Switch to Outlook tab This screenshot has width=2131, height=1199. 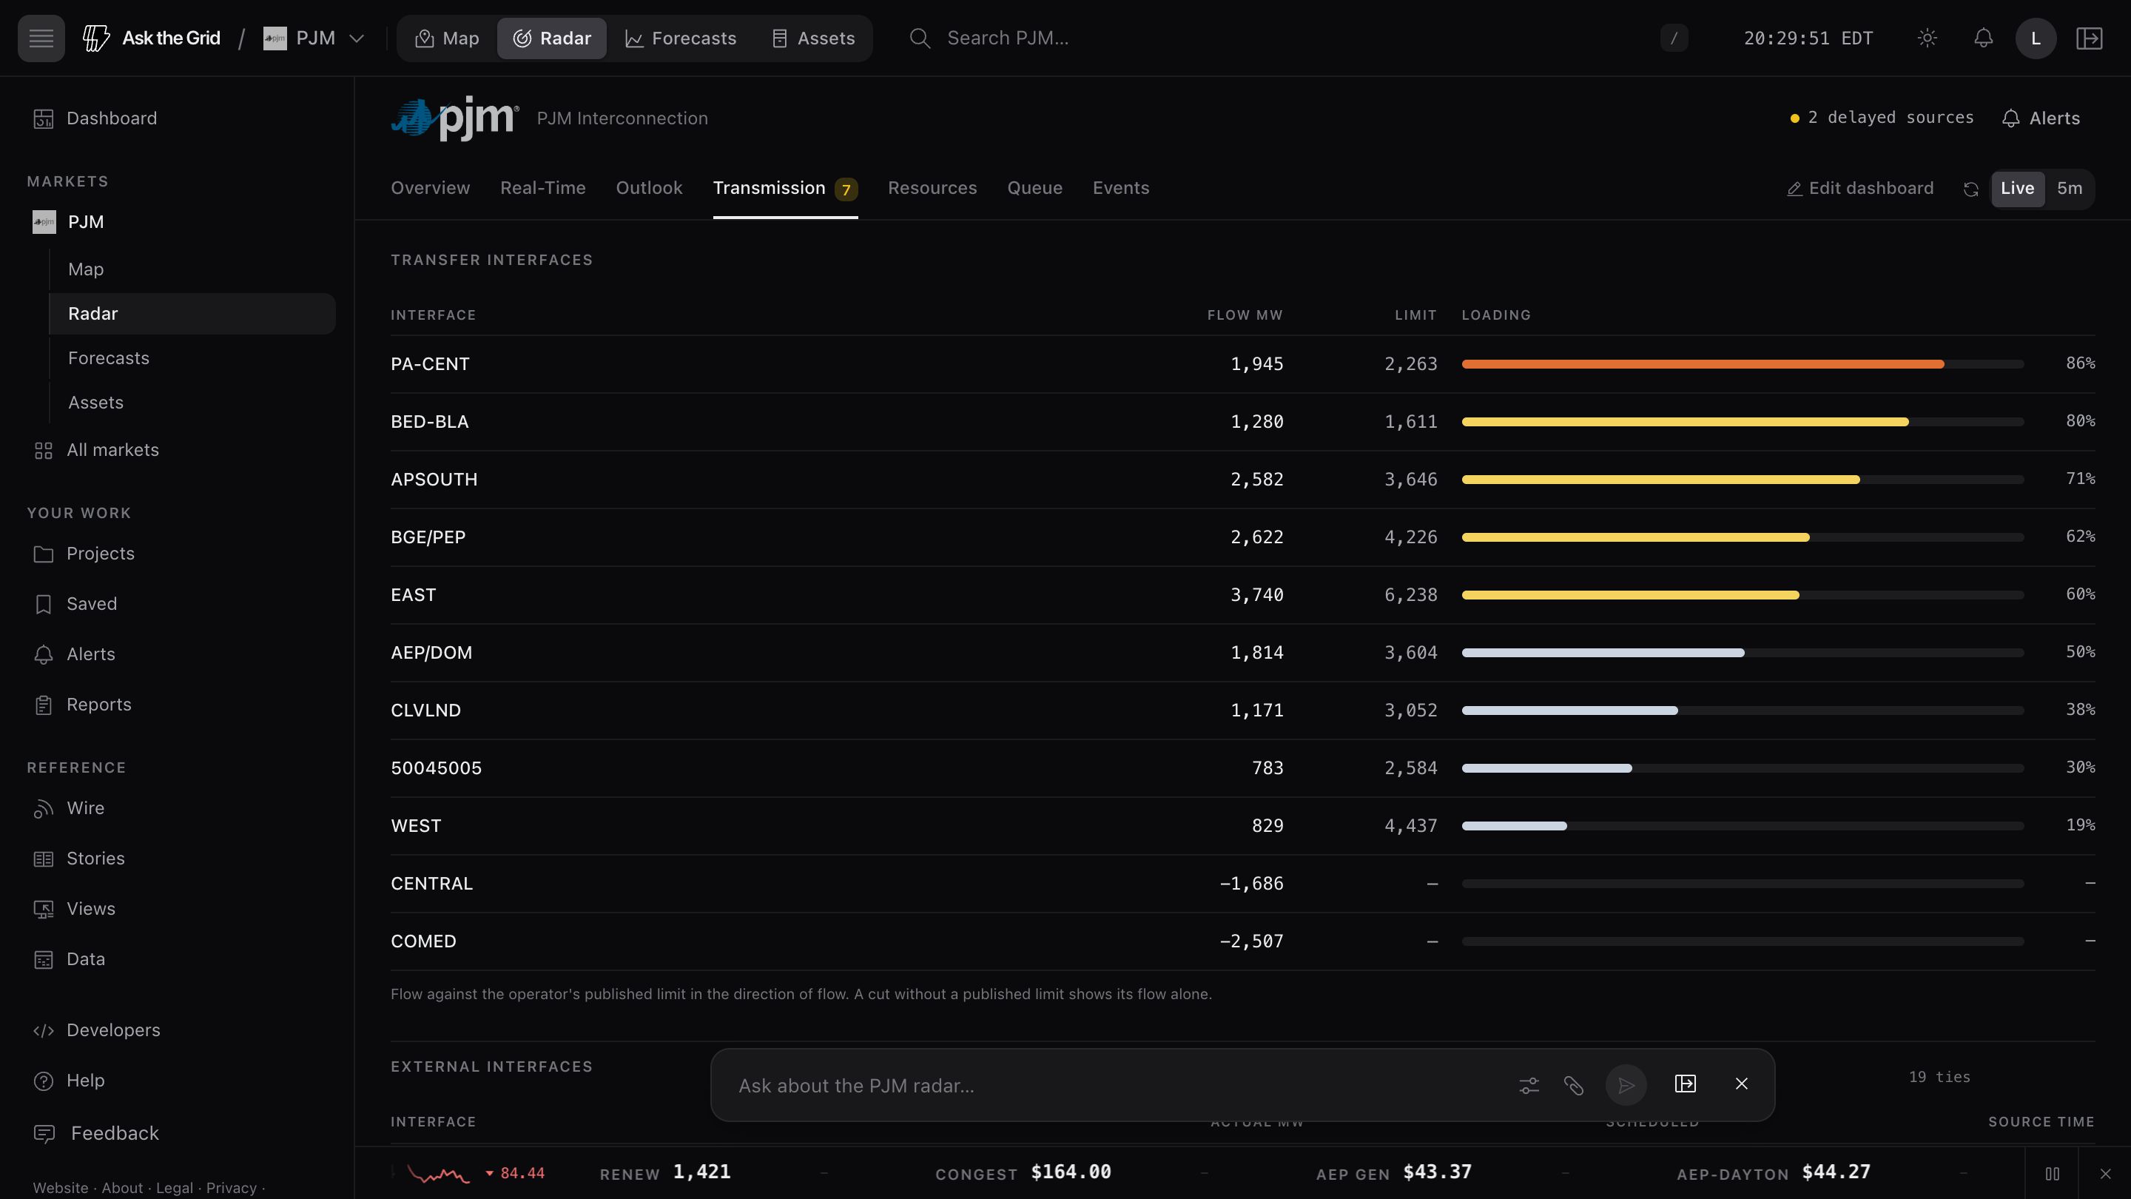coord(650,188)
